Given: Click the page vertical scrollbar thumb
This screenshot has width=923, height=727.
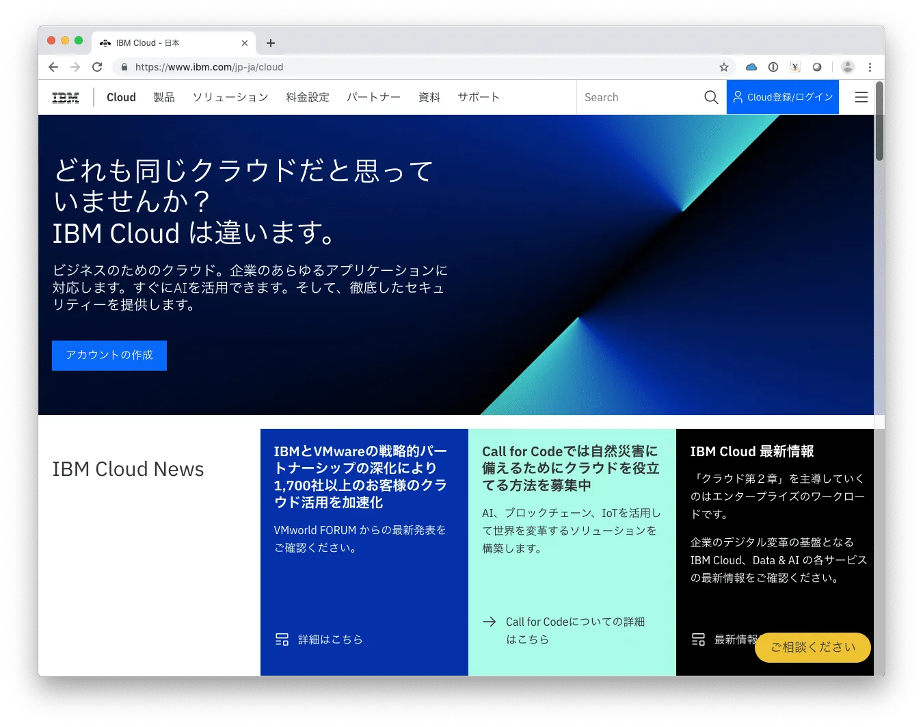Looking at the screenshot, I should (879, 121).
